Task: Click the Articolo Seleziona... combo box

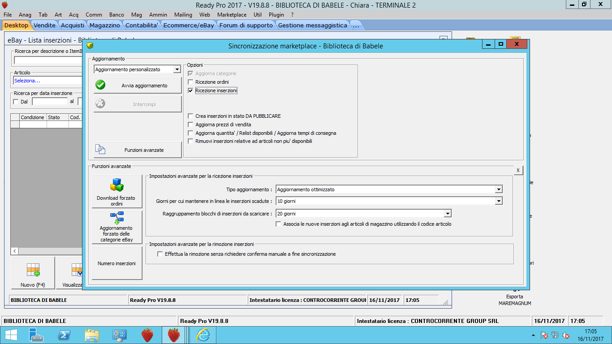Action: click(x=48, y=81)
